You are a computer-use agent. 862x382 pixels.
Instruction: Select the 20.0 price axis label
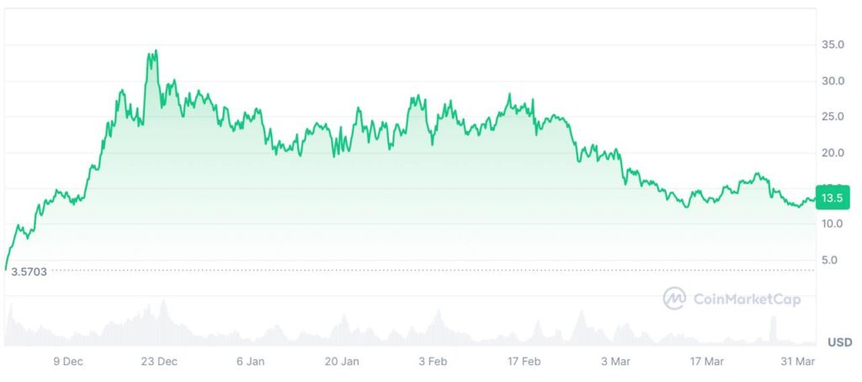click(834, 152)
